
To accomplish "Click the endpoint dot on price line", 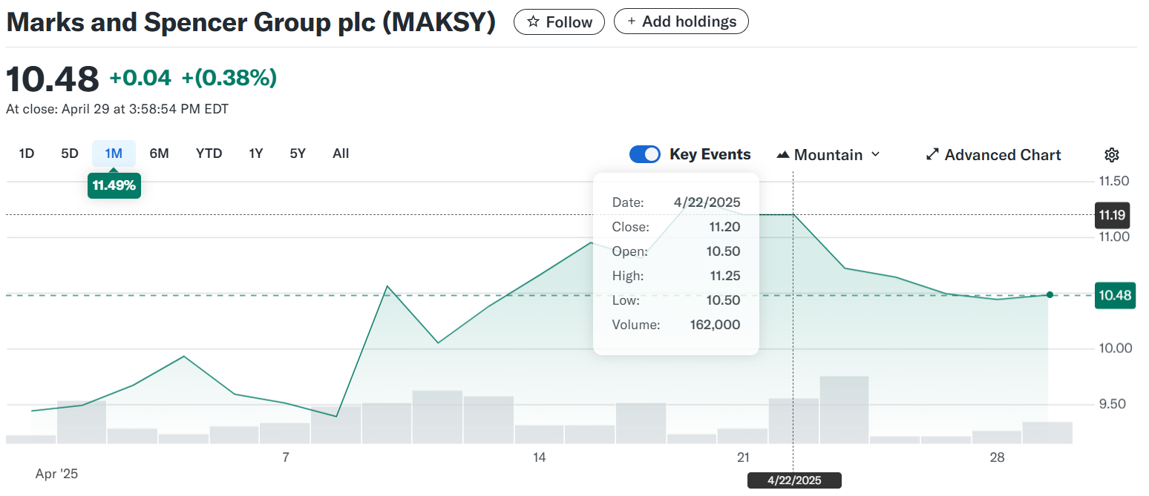I will 1050,295.
